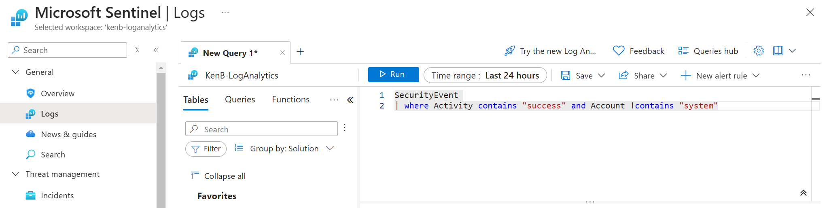This screenshot has width=827, height=208.
Task: Click line 1 SecurityEvent in editor
Action: coord(426,95)
